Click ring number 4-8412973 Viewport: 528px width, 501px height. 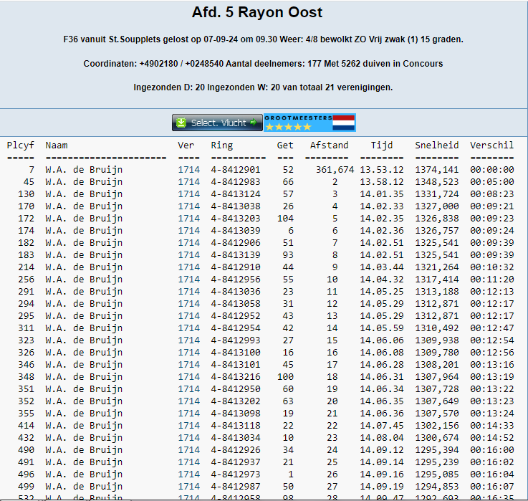(236, 474)
